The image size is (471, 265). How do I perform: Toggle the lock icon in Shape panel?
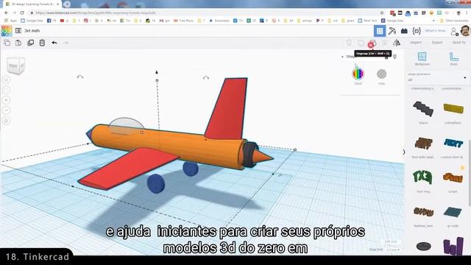tap(386, 57)
